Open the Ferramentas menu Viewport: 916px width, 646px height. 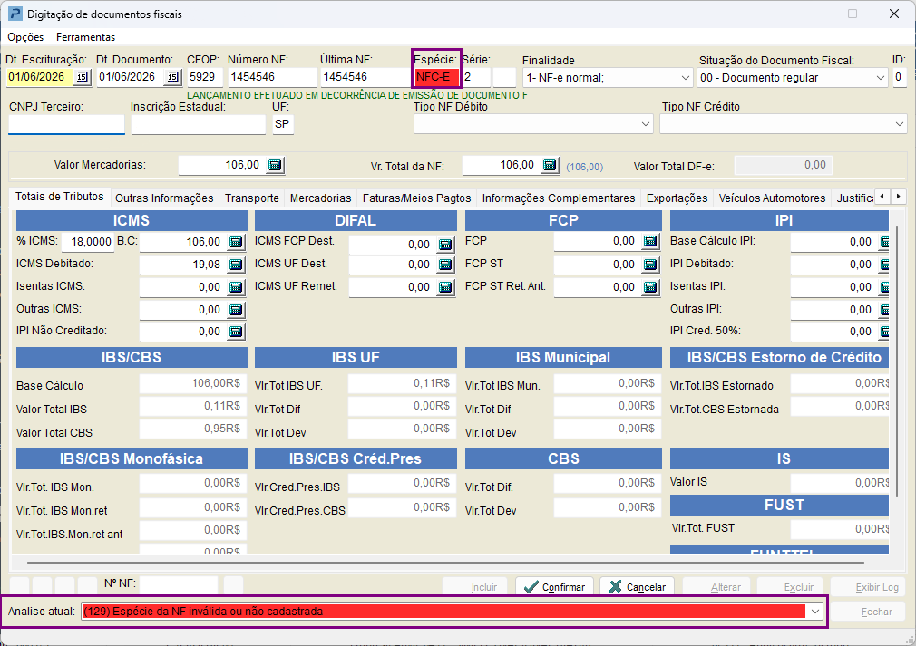click(x=86, y=37)
